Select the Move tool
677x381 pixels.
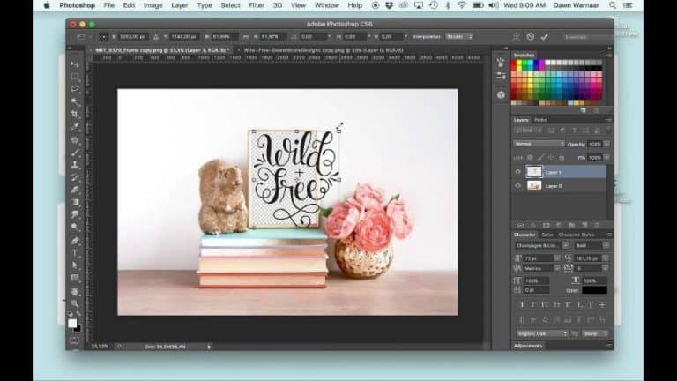coord(75,63)
